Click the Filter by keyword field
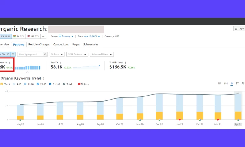Image resolution: width=245 pixels, height=147 pixels. (30, 55)
